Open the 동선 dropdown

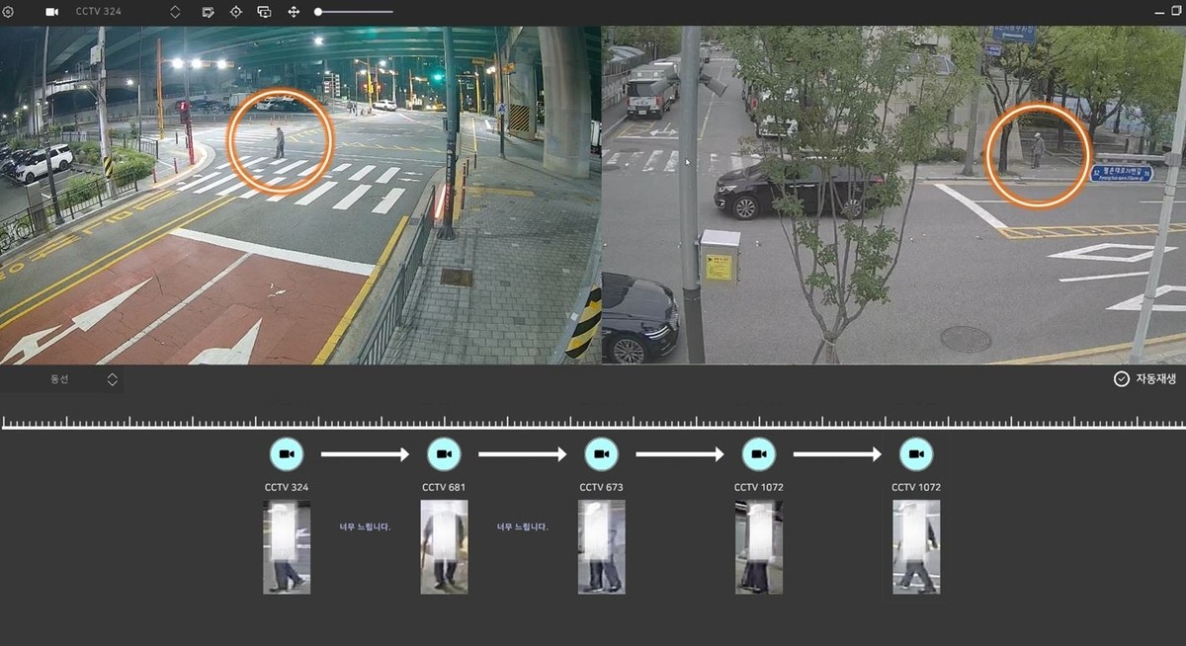tap(112, 379)
